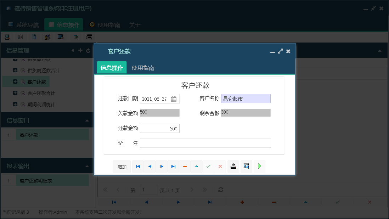Click the calendar icon beside 还款日期
This screenshot has width=389, height=219.
[174, 99]
